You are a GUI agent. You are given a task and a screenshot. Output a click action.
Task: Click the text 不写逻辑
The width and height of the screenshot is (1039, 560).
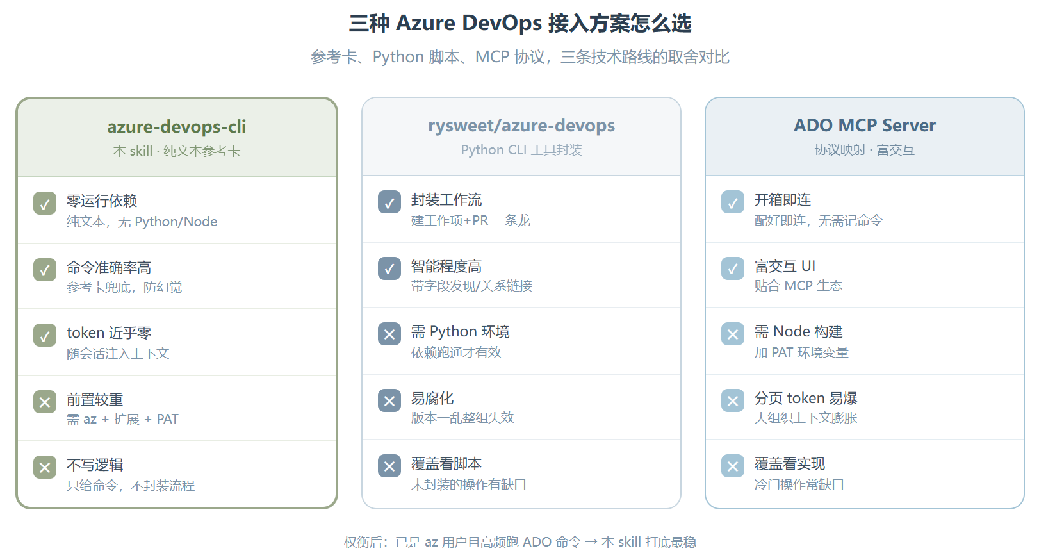tap(95, 465)
